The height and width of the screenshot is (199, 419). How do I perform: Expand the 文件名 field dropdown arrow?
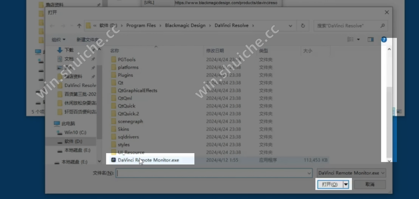point(309,173)
